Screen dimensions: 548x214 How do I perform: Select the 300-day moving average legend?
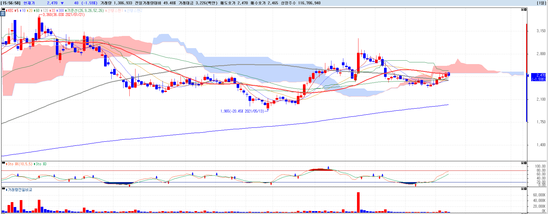tap(60, 10)
